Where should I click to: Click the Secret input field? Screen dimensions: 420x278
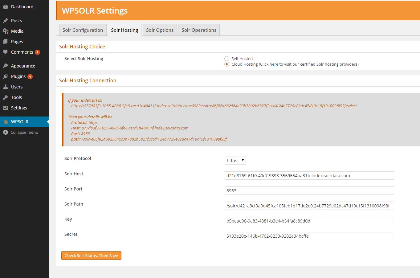pos(309,236)
